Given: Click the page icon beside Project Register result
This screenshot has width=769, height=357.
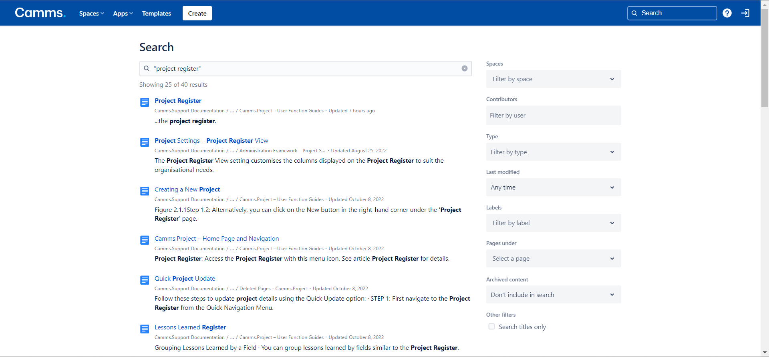Looking at the screenshot, I should coord(145,102).
